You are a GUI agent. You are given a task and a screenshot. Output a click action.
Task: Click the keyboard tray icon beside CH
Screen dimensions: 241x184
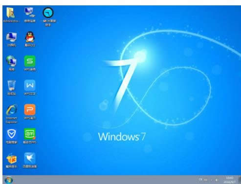click(206, 180)
